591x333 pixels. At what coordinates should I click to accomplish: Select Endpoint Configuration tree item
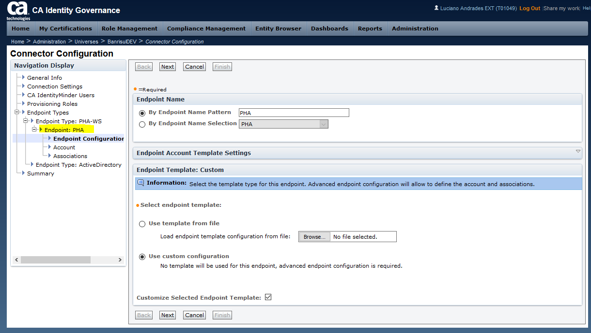(89, 138)
